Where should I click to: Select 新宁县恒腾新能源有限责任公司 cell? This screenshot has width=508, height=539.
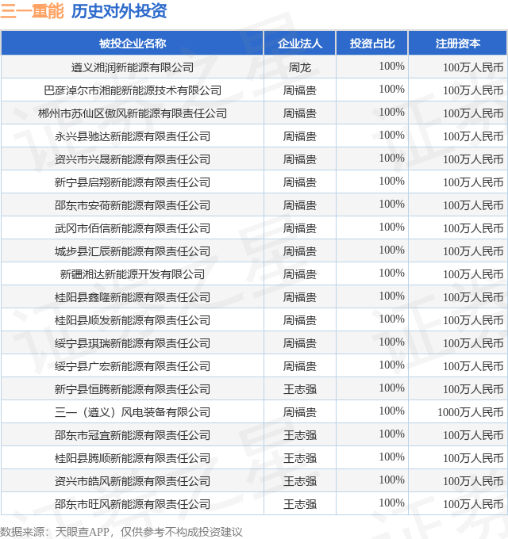[x=133, y=389]
